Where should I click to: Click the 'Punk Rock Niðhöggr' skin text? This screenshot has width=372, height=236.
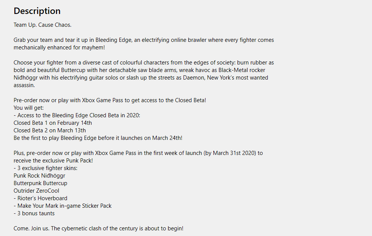(39, 176)
